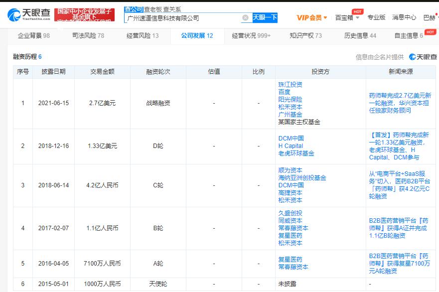Select the 战略融资 round cell

158,103
